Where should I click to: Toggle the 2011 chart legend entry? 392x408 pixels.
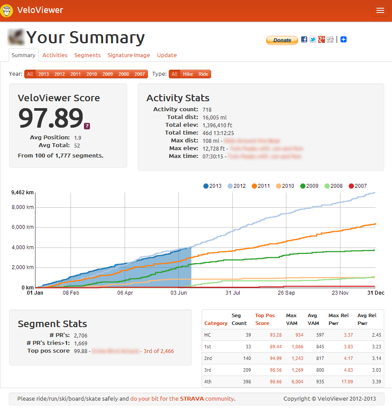(x=261, y=186)
